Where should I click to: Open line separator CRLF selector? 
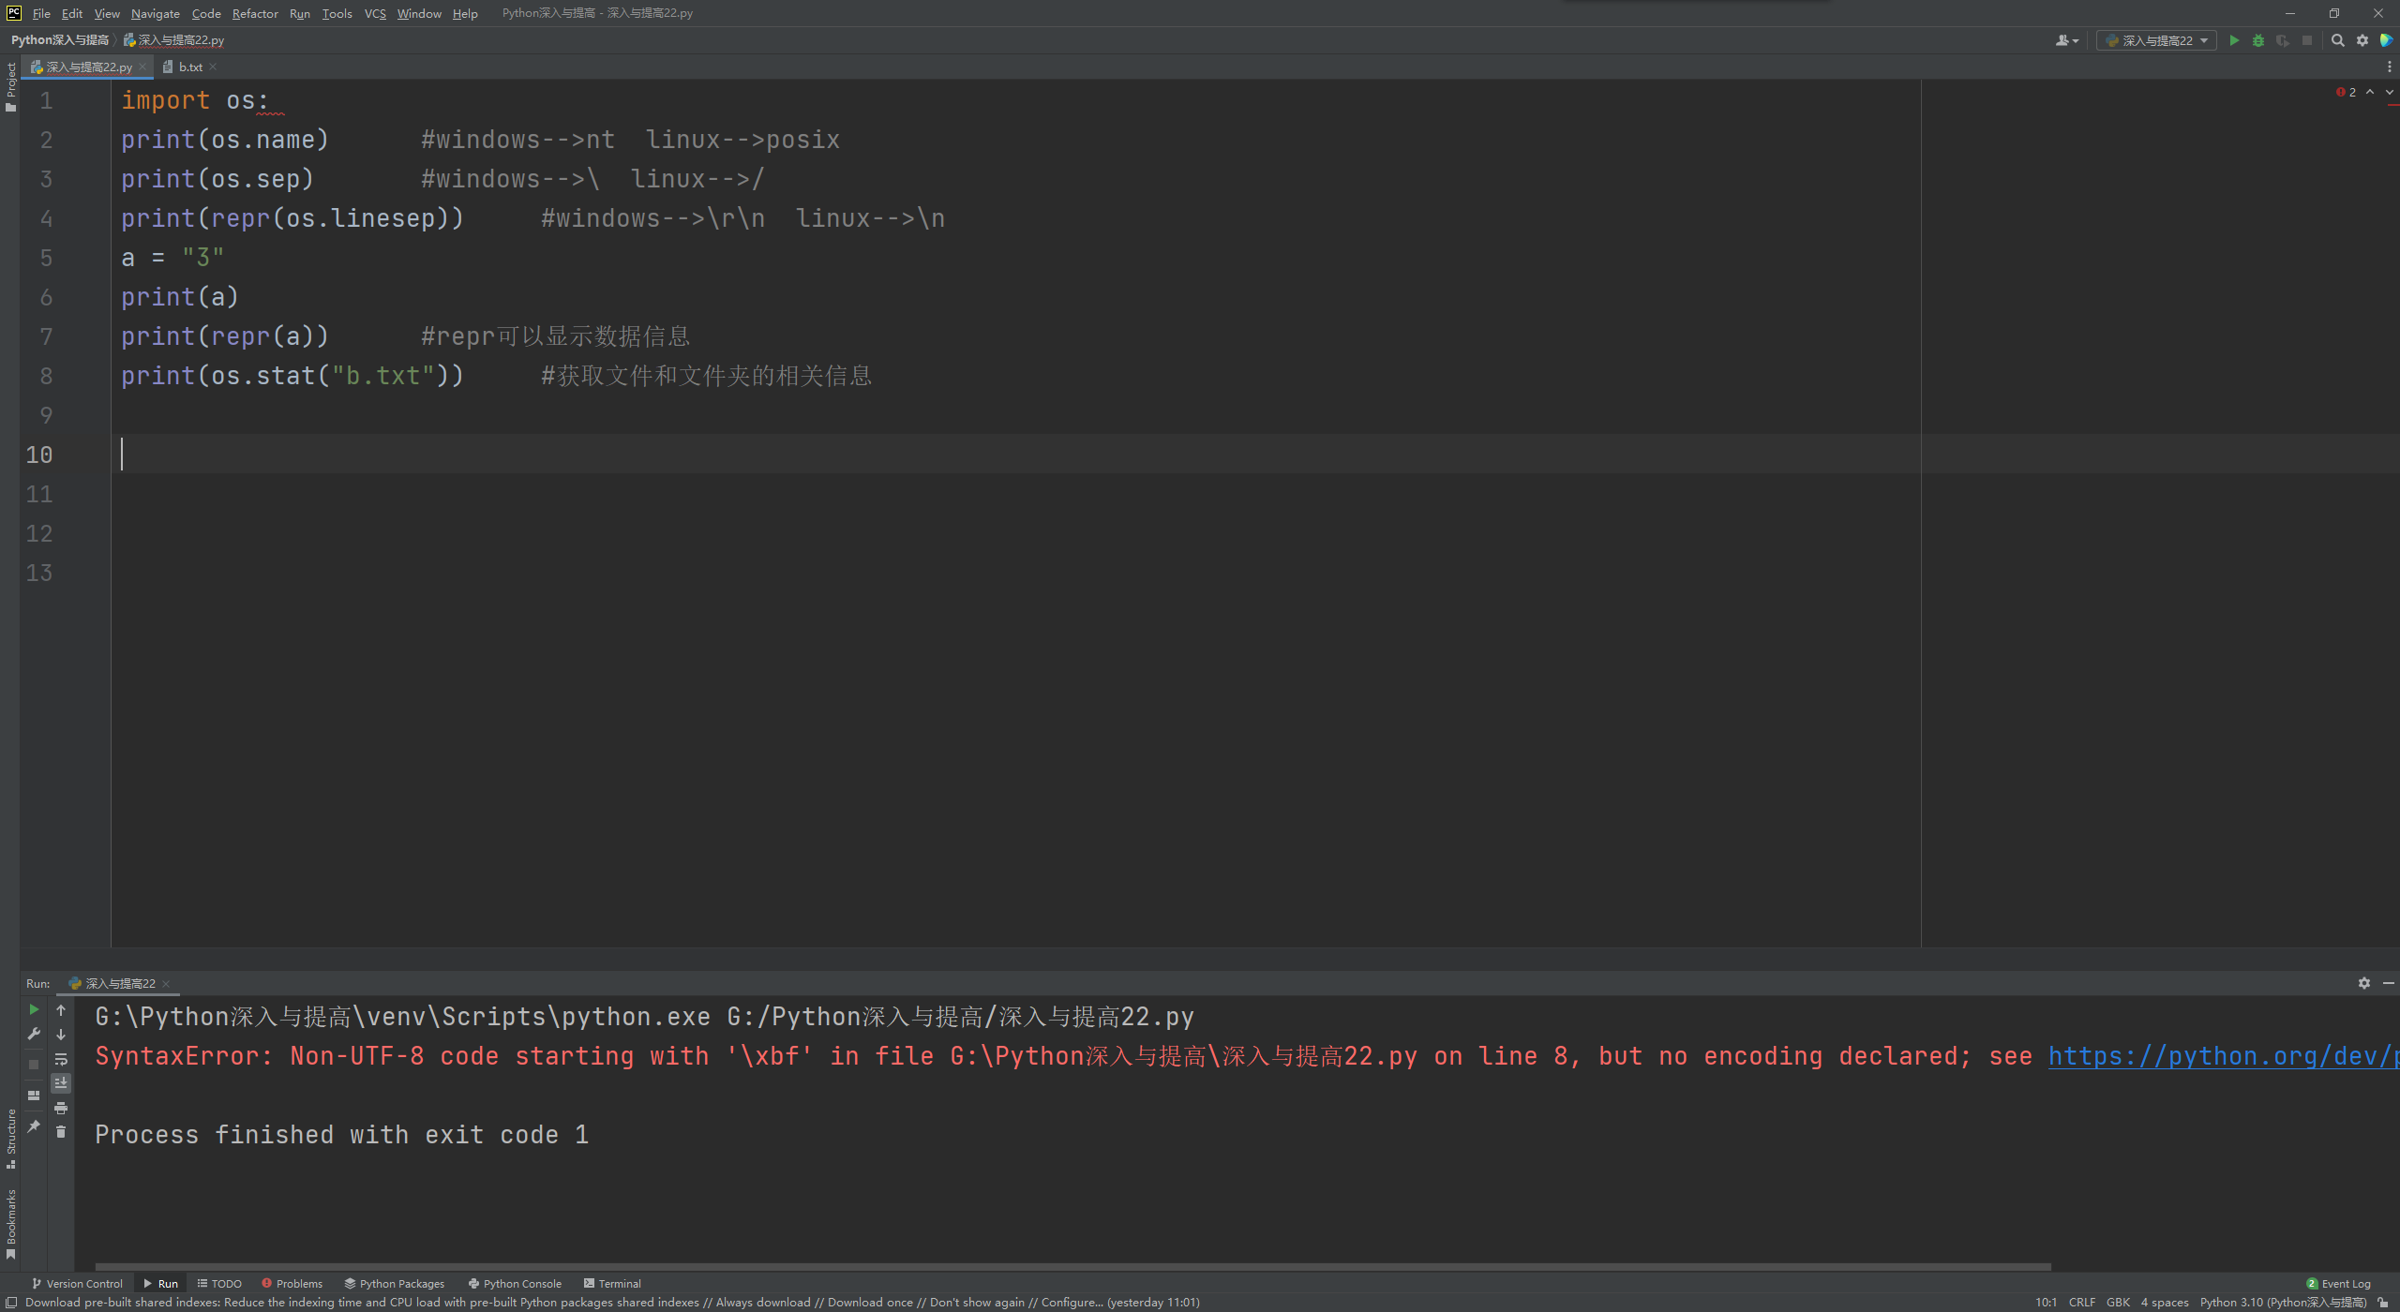(x=2082, y=1303)
